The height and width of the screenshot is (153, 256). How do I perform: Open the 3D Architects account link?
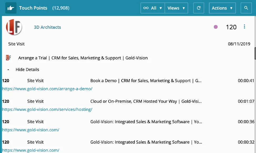click(x=47, y=27)
